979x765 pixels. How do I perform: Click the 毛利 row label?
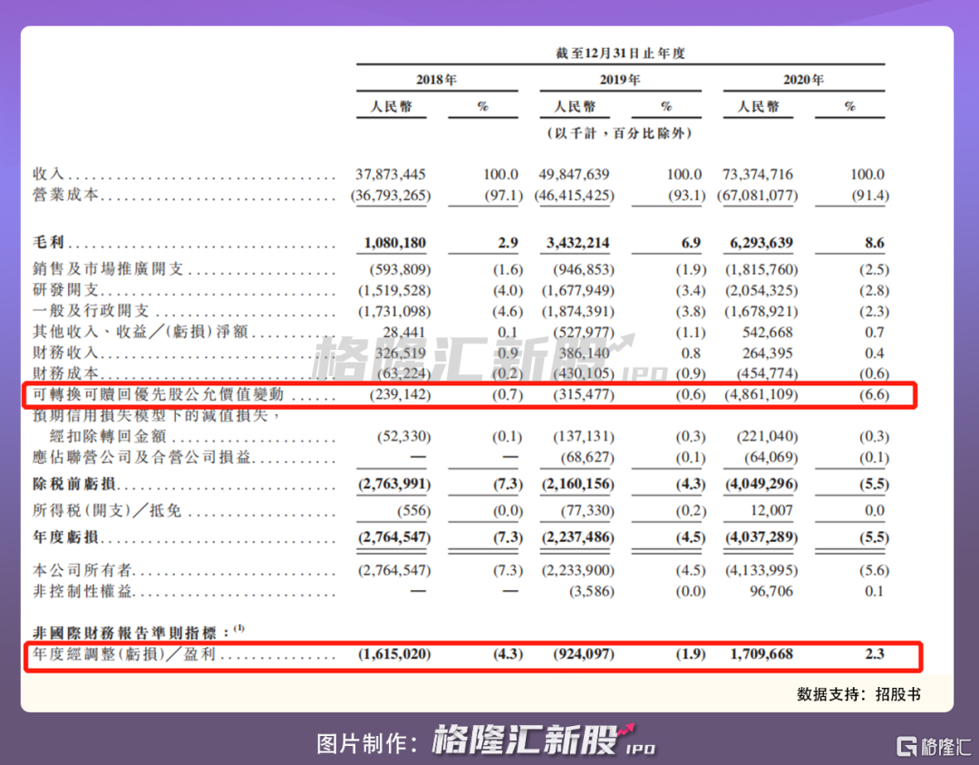pyautogui.click(x=48, y=242)
